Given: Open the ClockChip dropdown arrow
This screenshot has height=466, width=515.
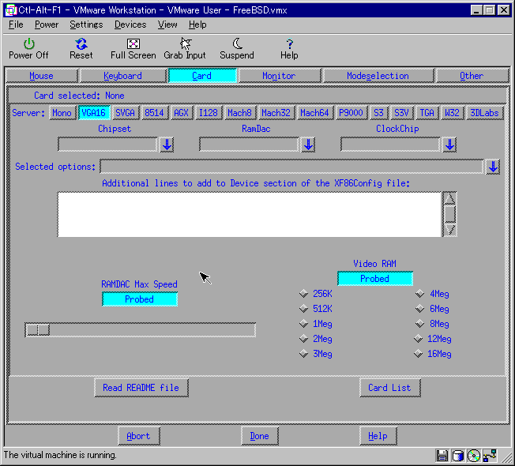Looking at the screenshot, I should click(449, 145).
